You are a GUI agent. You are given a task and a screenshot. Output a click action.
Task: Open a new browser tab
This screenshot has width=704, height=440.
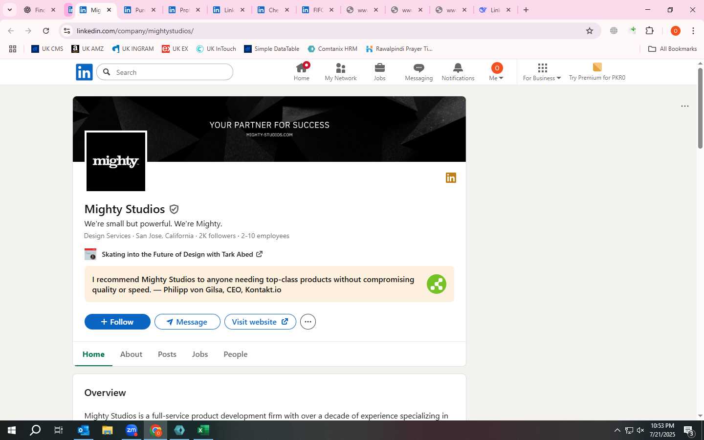tap(526, 10)
